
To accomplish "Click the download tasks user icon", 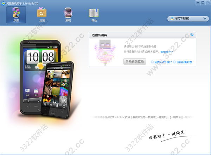I will point(172,19).
